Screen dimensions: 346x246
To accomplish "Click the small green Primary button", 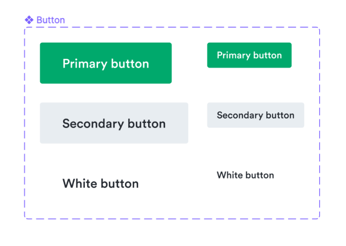I will click(249, 55).
